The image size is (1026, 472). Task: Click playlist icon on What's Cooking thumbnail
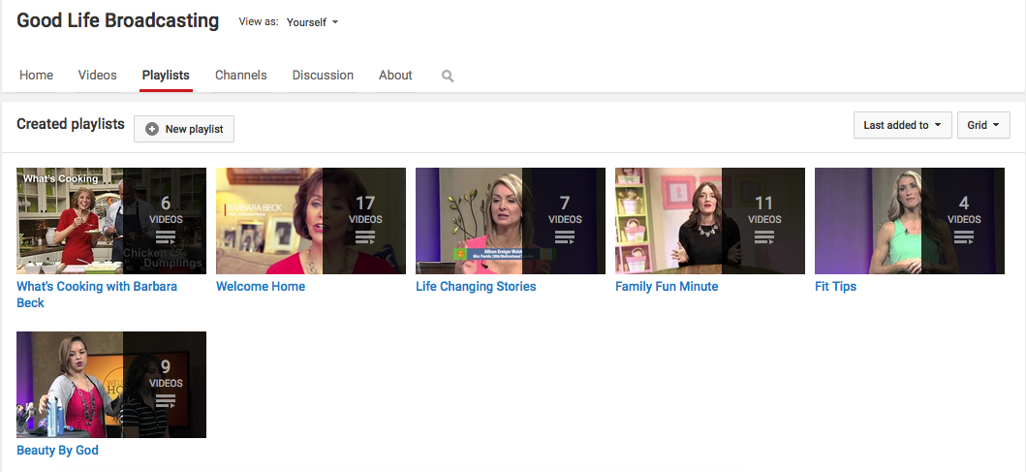coord(166,236)
